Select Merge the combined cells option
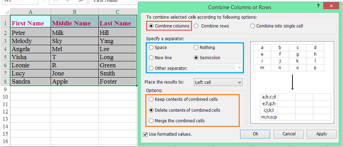Viewport: 343px width, 147px height. tap(152, 121)
